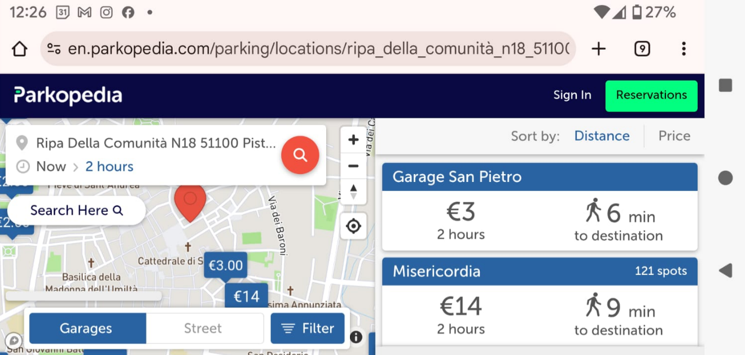Reset map compass orientation
The height and width of the screenshot is (355, 745).
point(353,192)
